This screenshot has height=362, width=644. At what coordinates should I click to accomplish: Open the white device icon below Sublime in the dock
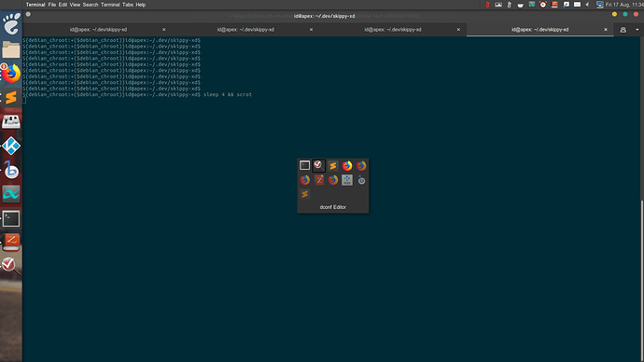click(x=11, y=121)
